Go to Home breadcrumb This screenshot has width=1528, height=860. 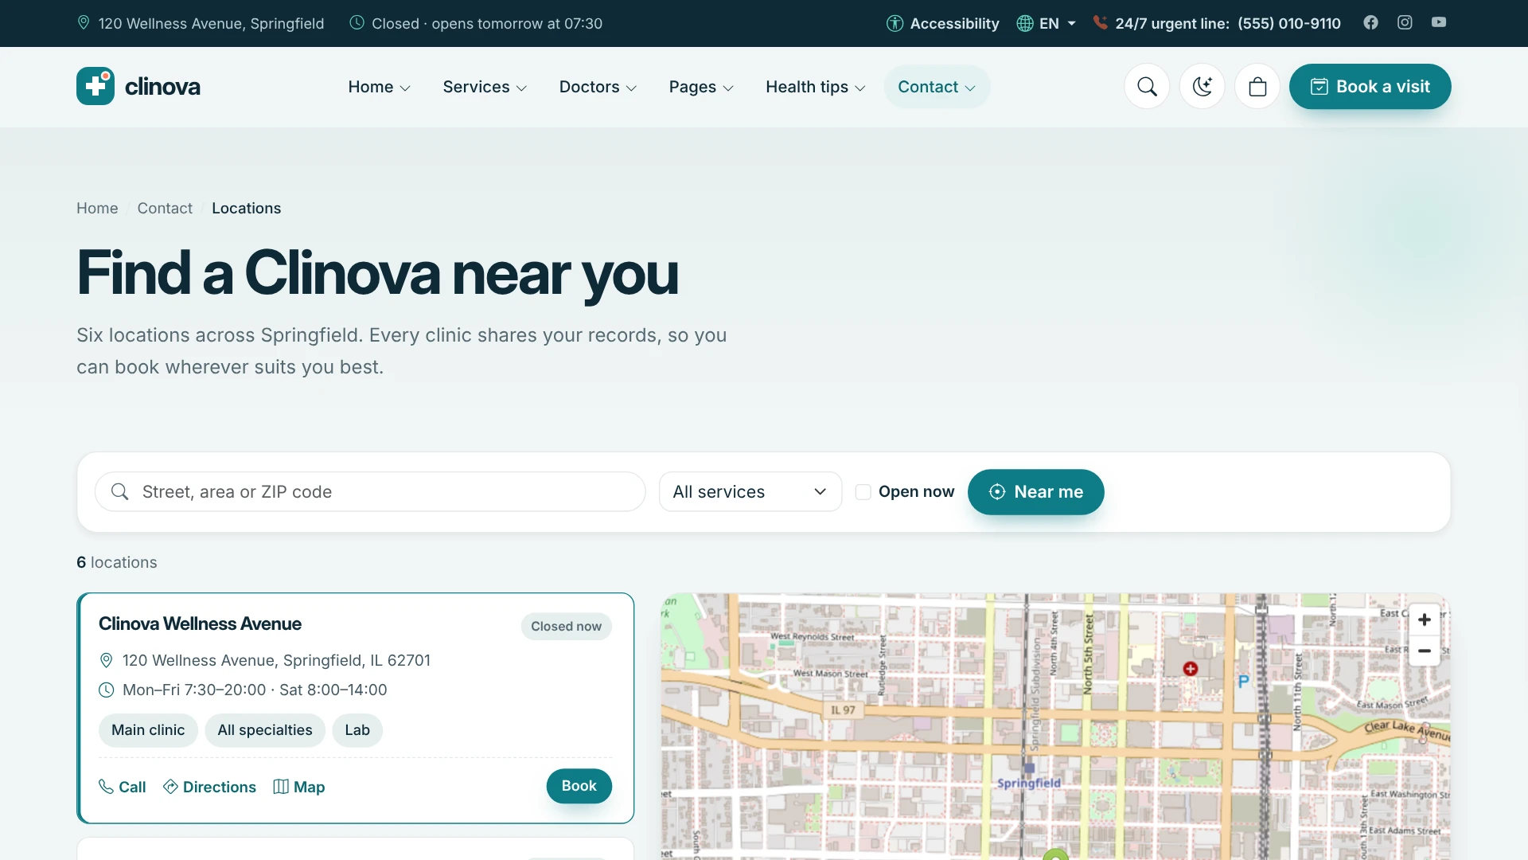click(97, 208)
